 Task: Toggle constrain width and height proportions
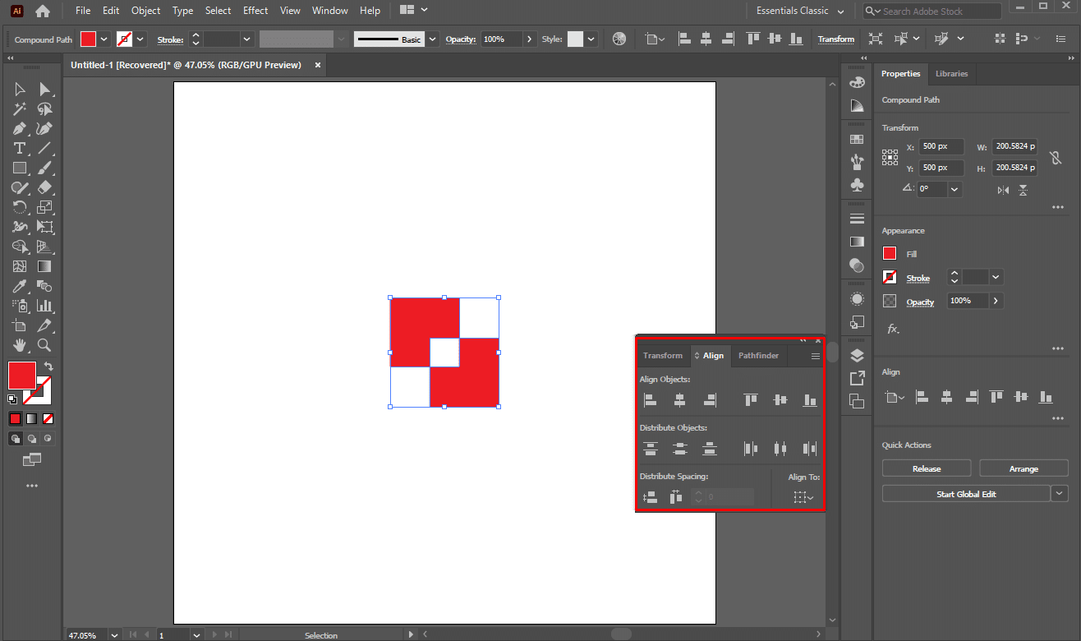[1057, 157]
